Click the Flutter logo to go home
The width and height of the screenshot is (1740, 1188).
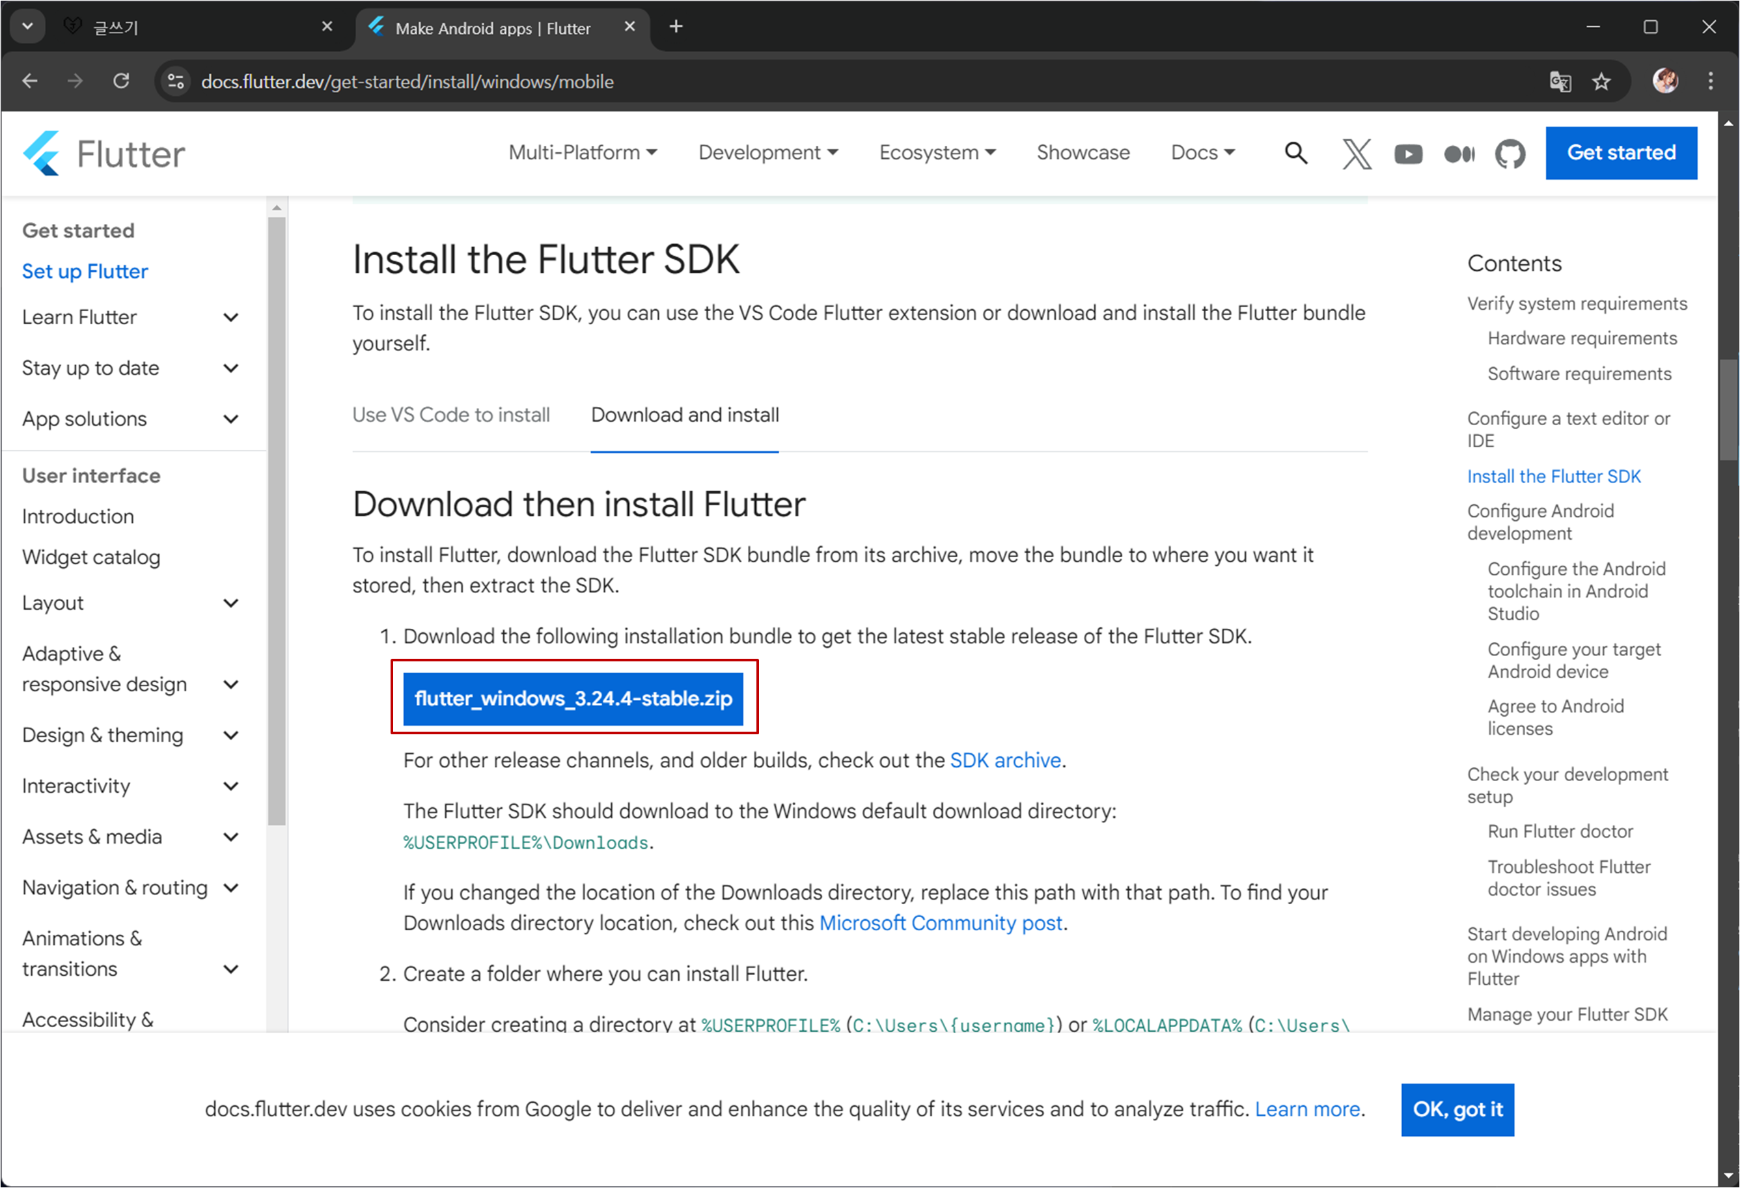tap(104, 154)
